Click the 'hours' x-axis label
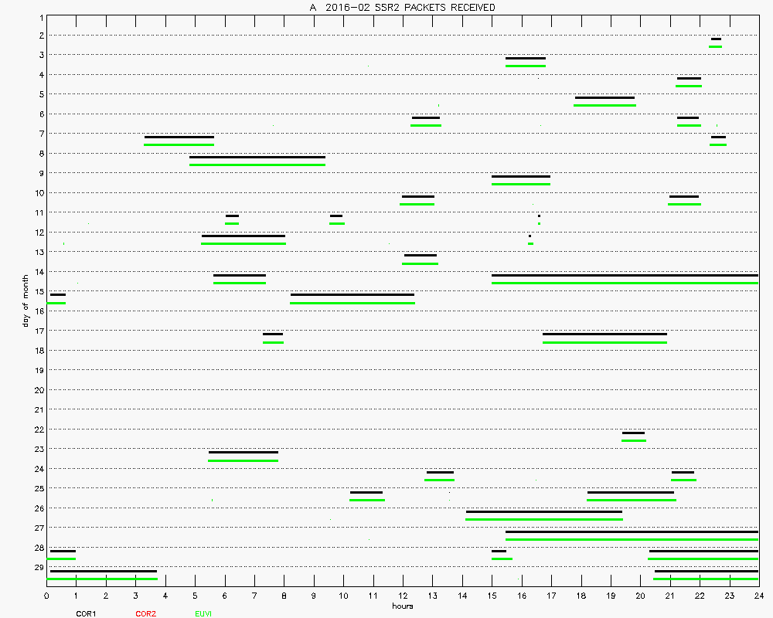773x618 pixels. (402, 606)
